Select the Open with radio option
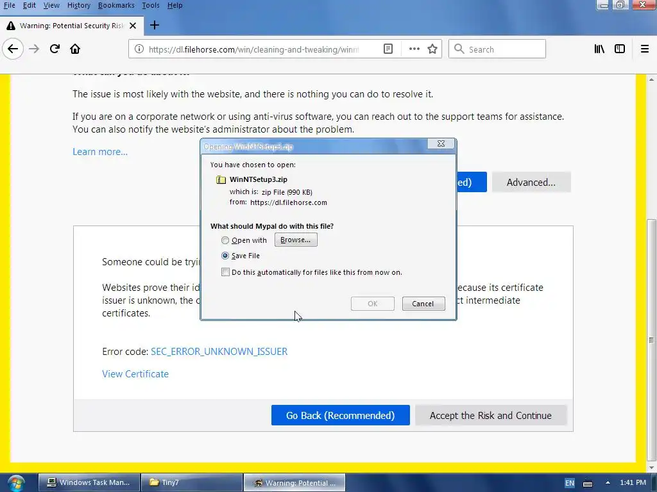The width and height of the screenshot is (657, 492). (225, 240)
